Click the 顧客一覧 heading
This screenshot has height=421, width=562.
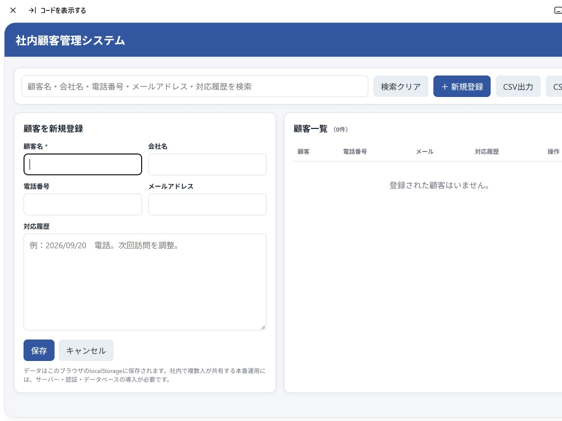pyautogui.click(x=310, y=129)
